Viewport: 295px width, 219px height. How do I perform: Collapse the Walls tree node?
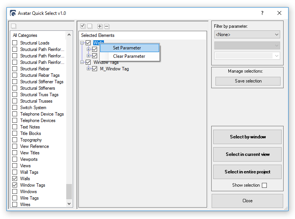(82, 43)
